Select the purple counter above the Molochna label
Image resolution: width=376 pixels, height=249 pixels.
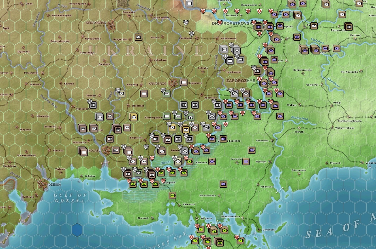[280, 116]
